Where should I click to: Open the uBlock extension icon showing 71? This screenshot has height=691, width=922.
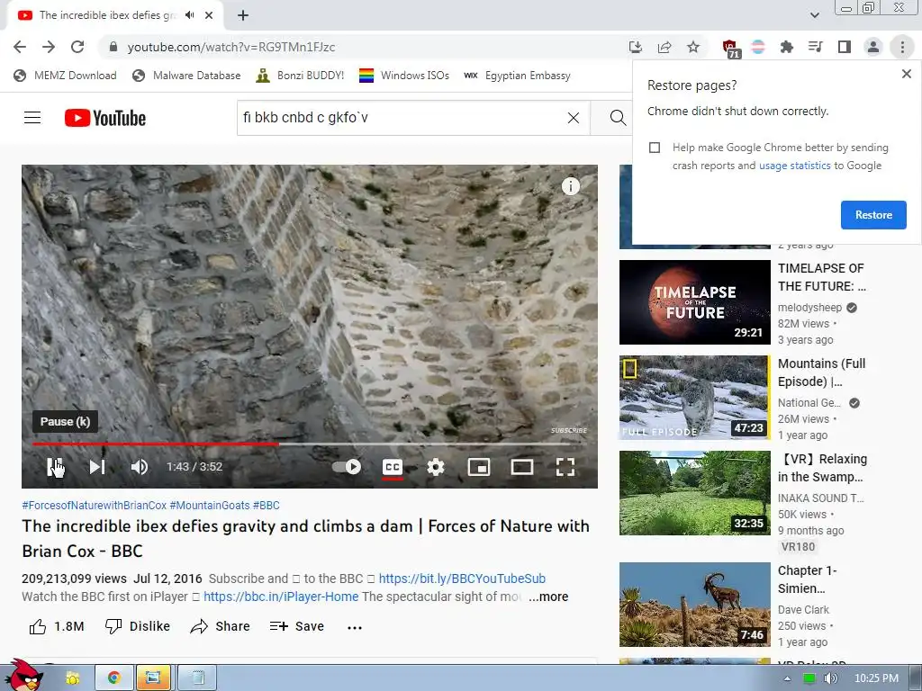730,48
